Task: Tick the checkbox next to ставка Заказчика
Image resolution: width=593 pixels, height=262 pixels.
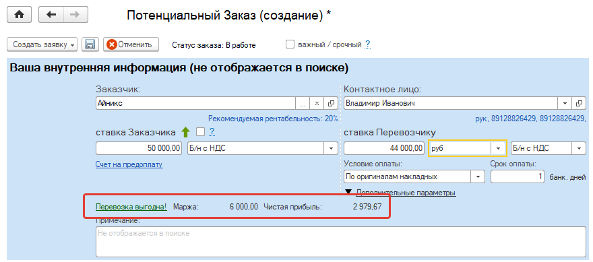Action: 200,132
